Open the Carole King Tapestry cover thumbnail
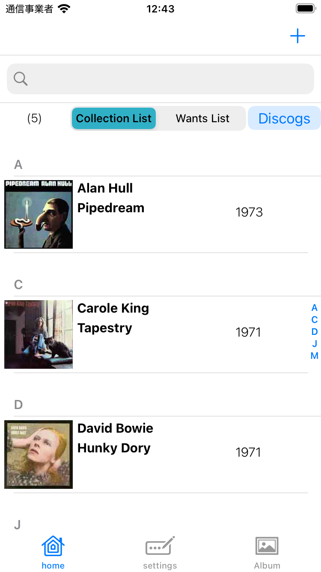Image resolution: width=321 pixels, height=572 pixels. tap(39, 334)
